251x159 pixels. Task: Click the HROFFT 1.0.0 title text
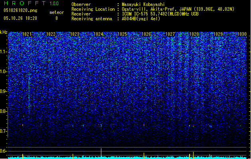pos(32,3)
